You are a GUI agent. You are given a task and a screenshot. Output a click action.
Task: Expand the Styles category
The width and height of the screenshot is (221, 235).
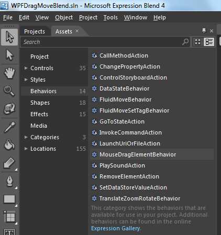26,80
